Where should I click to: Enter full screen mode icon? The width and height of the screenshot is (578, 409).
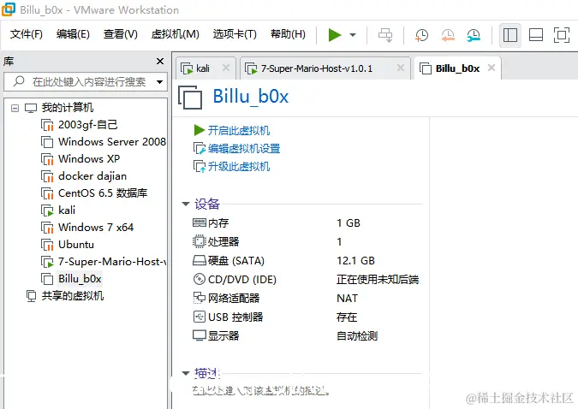click(562, 35)
